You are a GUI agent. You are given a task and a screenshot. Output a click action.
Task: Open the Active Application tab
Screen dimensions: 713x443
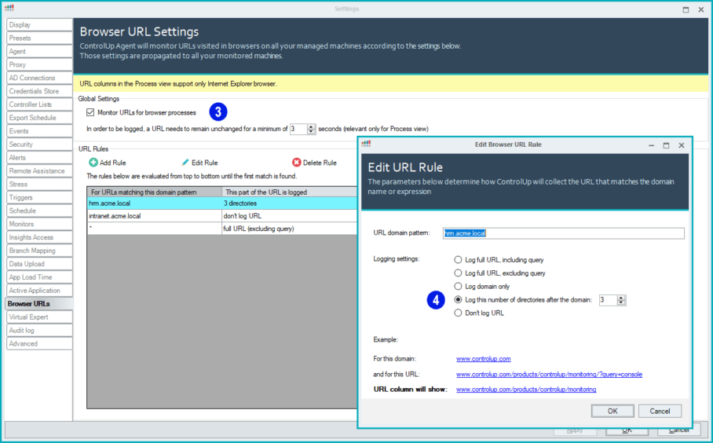pyautogui.click(x=39, y=290)
